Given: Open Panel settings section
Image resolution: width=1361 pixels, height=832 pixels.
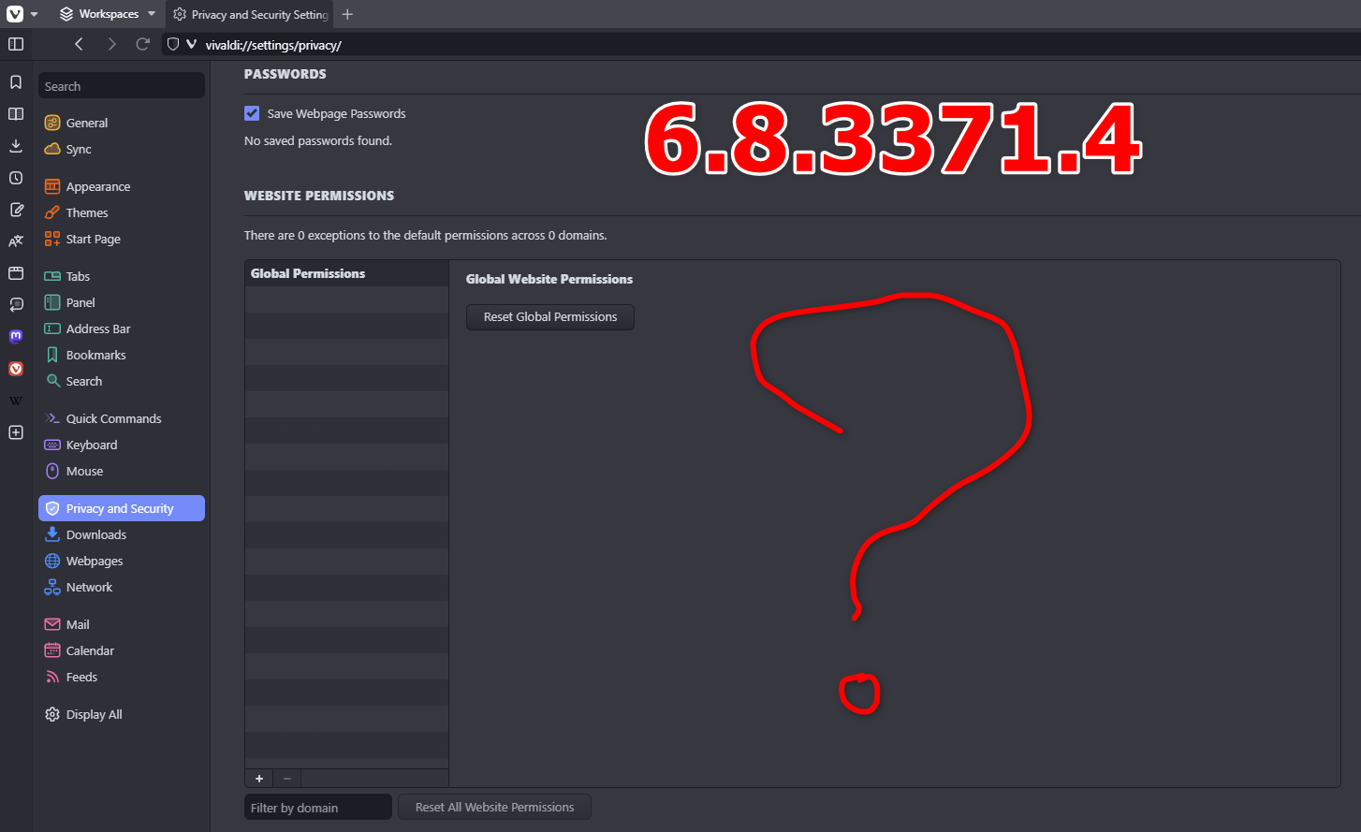Looking at the screenshot, I should (122, 302).
